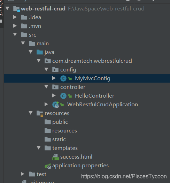The width and height of the screenshot is (170, 183).
Task: Collapse the java source folder
Action: pyautogui.click(x=31, y=52)
